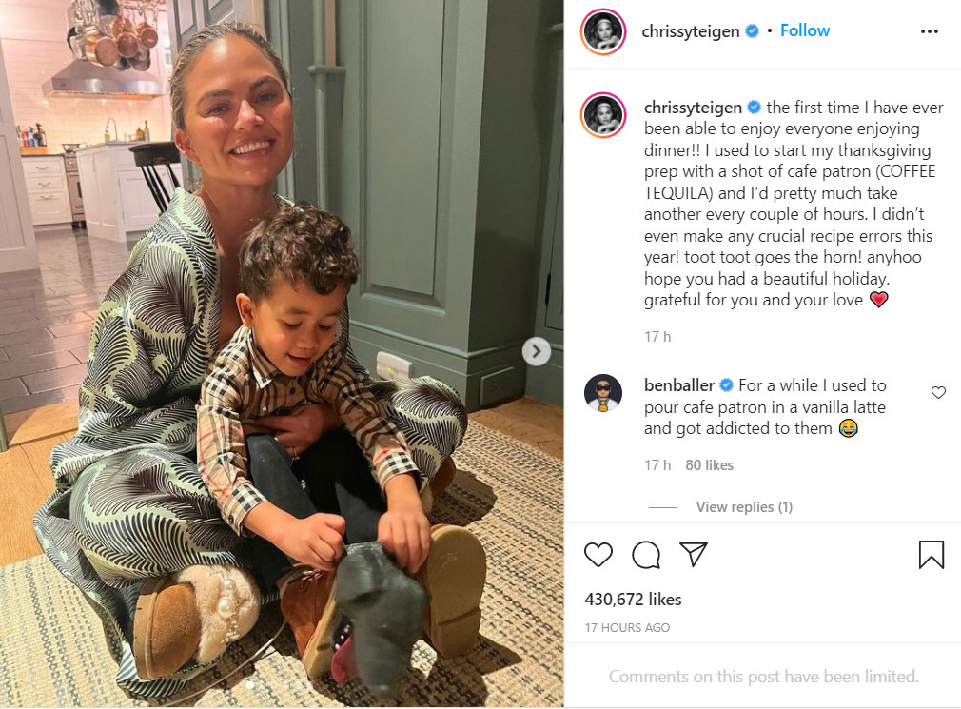Click chrissyteigen username in caption
This screenshot has height=709, width=961.
click(694, 108)
